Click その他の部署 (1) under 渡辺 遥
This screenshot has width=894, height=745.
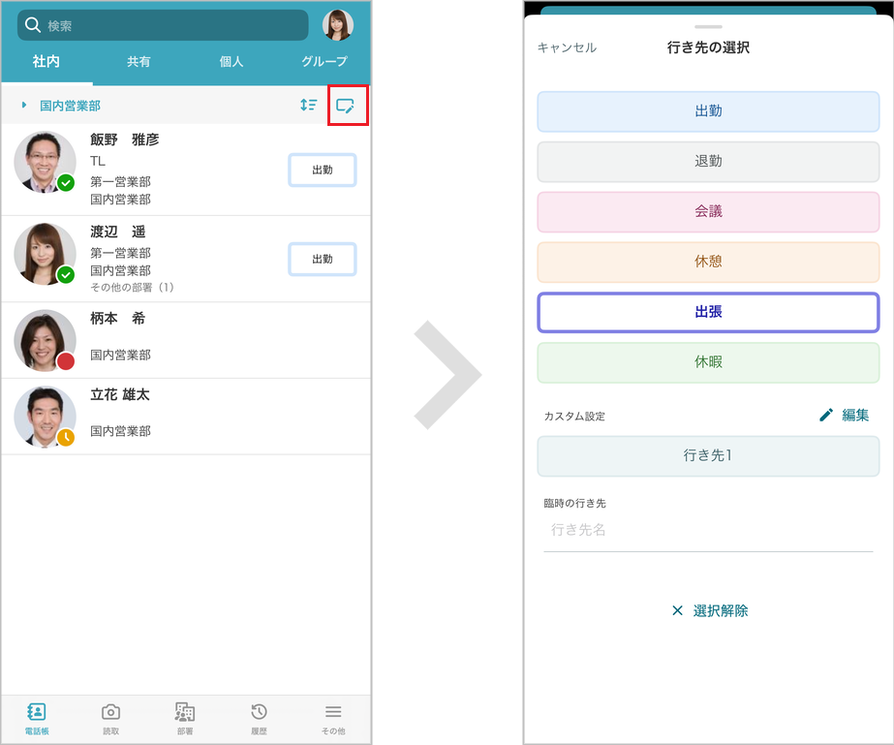[x=132, y=287]
